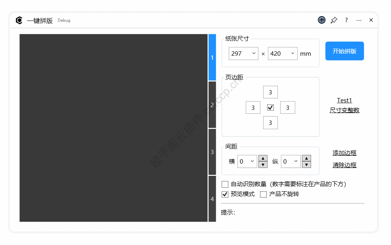Open help via the question mark icon
Screen dimensions: 391x245
click(x=346, y=20)
